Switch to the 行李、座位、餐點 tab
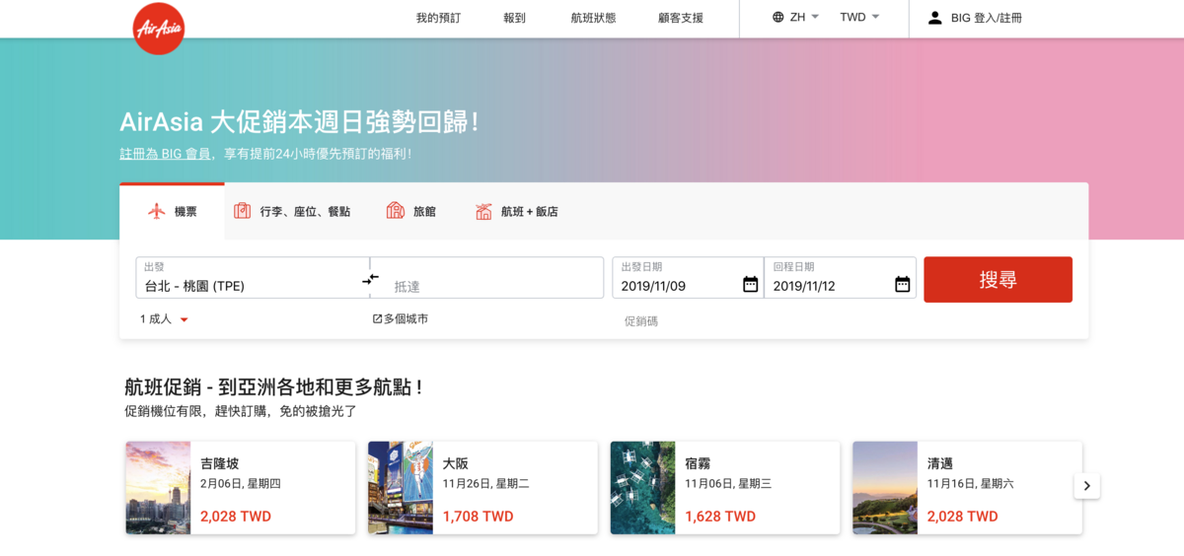 [291, 211]
